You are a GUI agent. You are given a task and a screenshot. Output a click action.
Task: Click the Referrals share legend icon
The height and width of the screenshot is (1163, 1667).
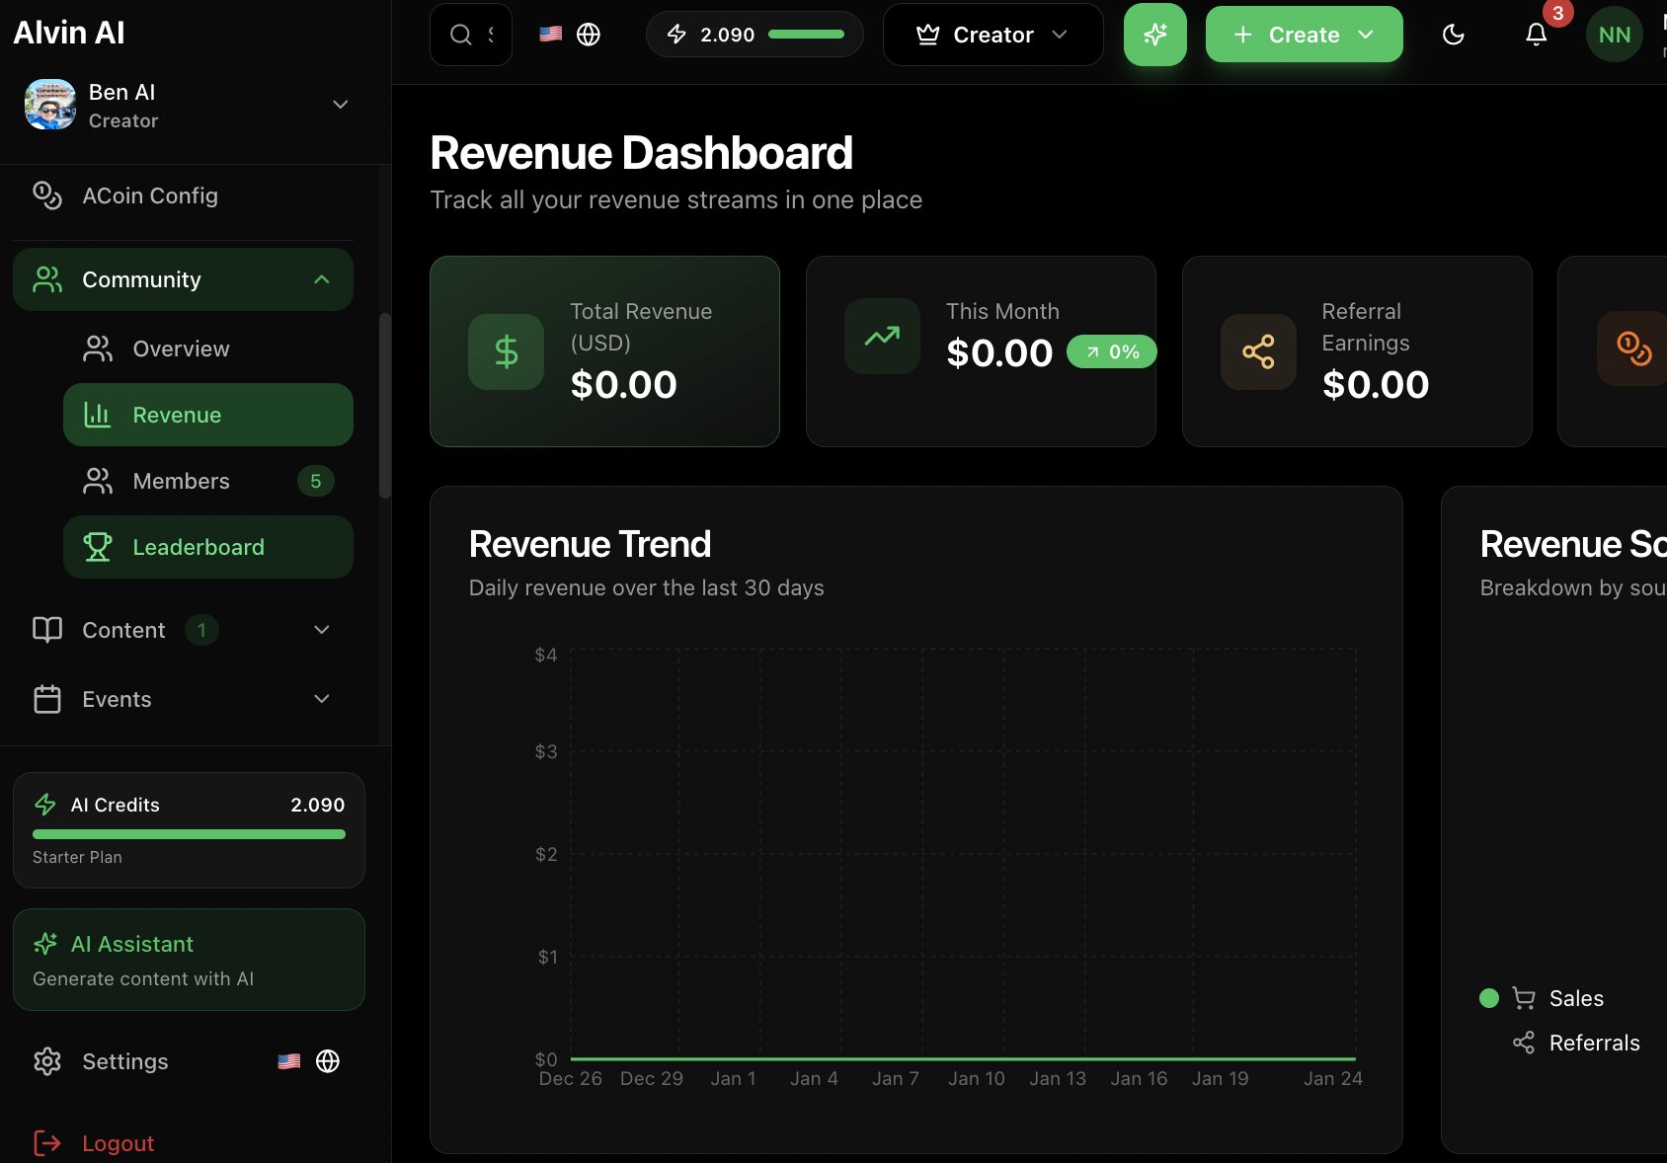1524,1043
